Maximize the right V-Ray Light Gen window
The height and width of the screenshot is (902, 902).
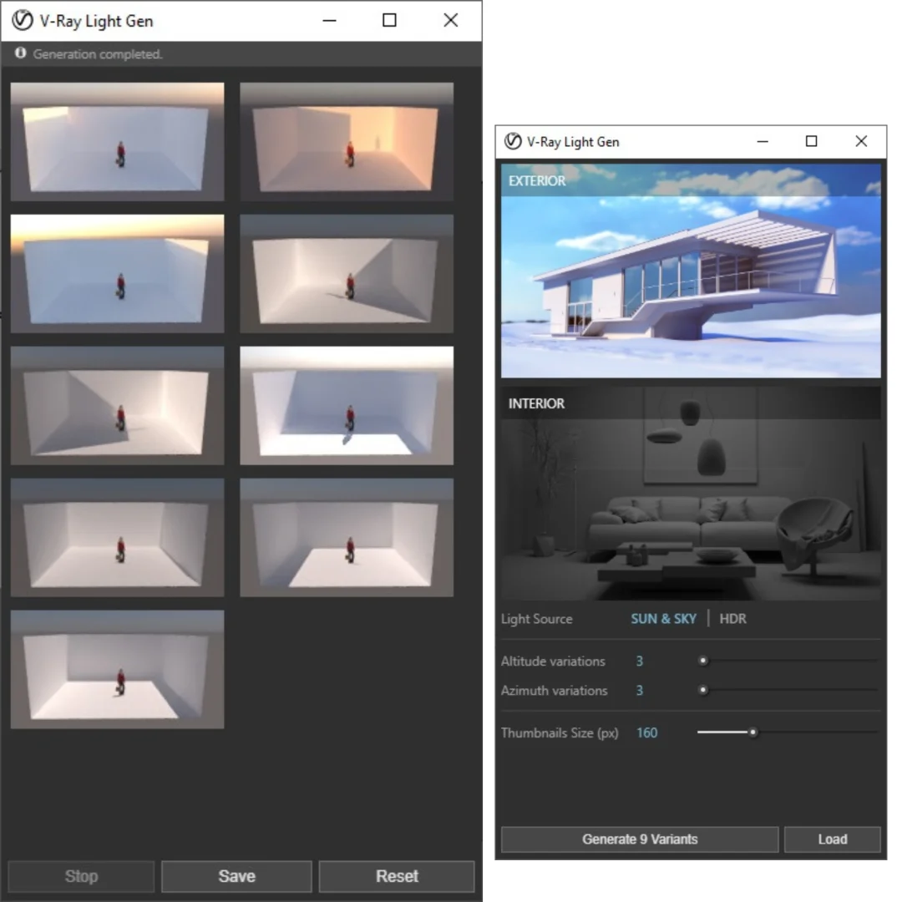(x=811, y=142)
